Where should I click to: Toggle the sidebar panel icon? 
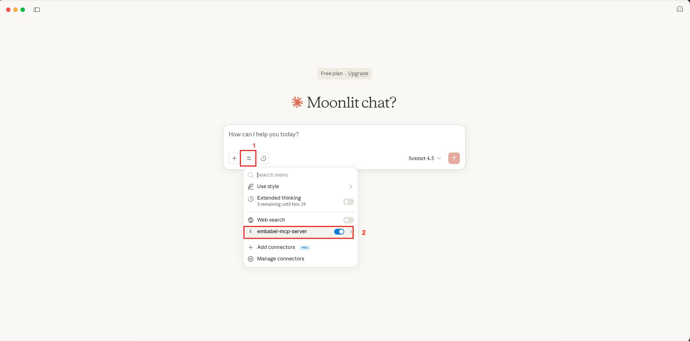tap(37, 10)
